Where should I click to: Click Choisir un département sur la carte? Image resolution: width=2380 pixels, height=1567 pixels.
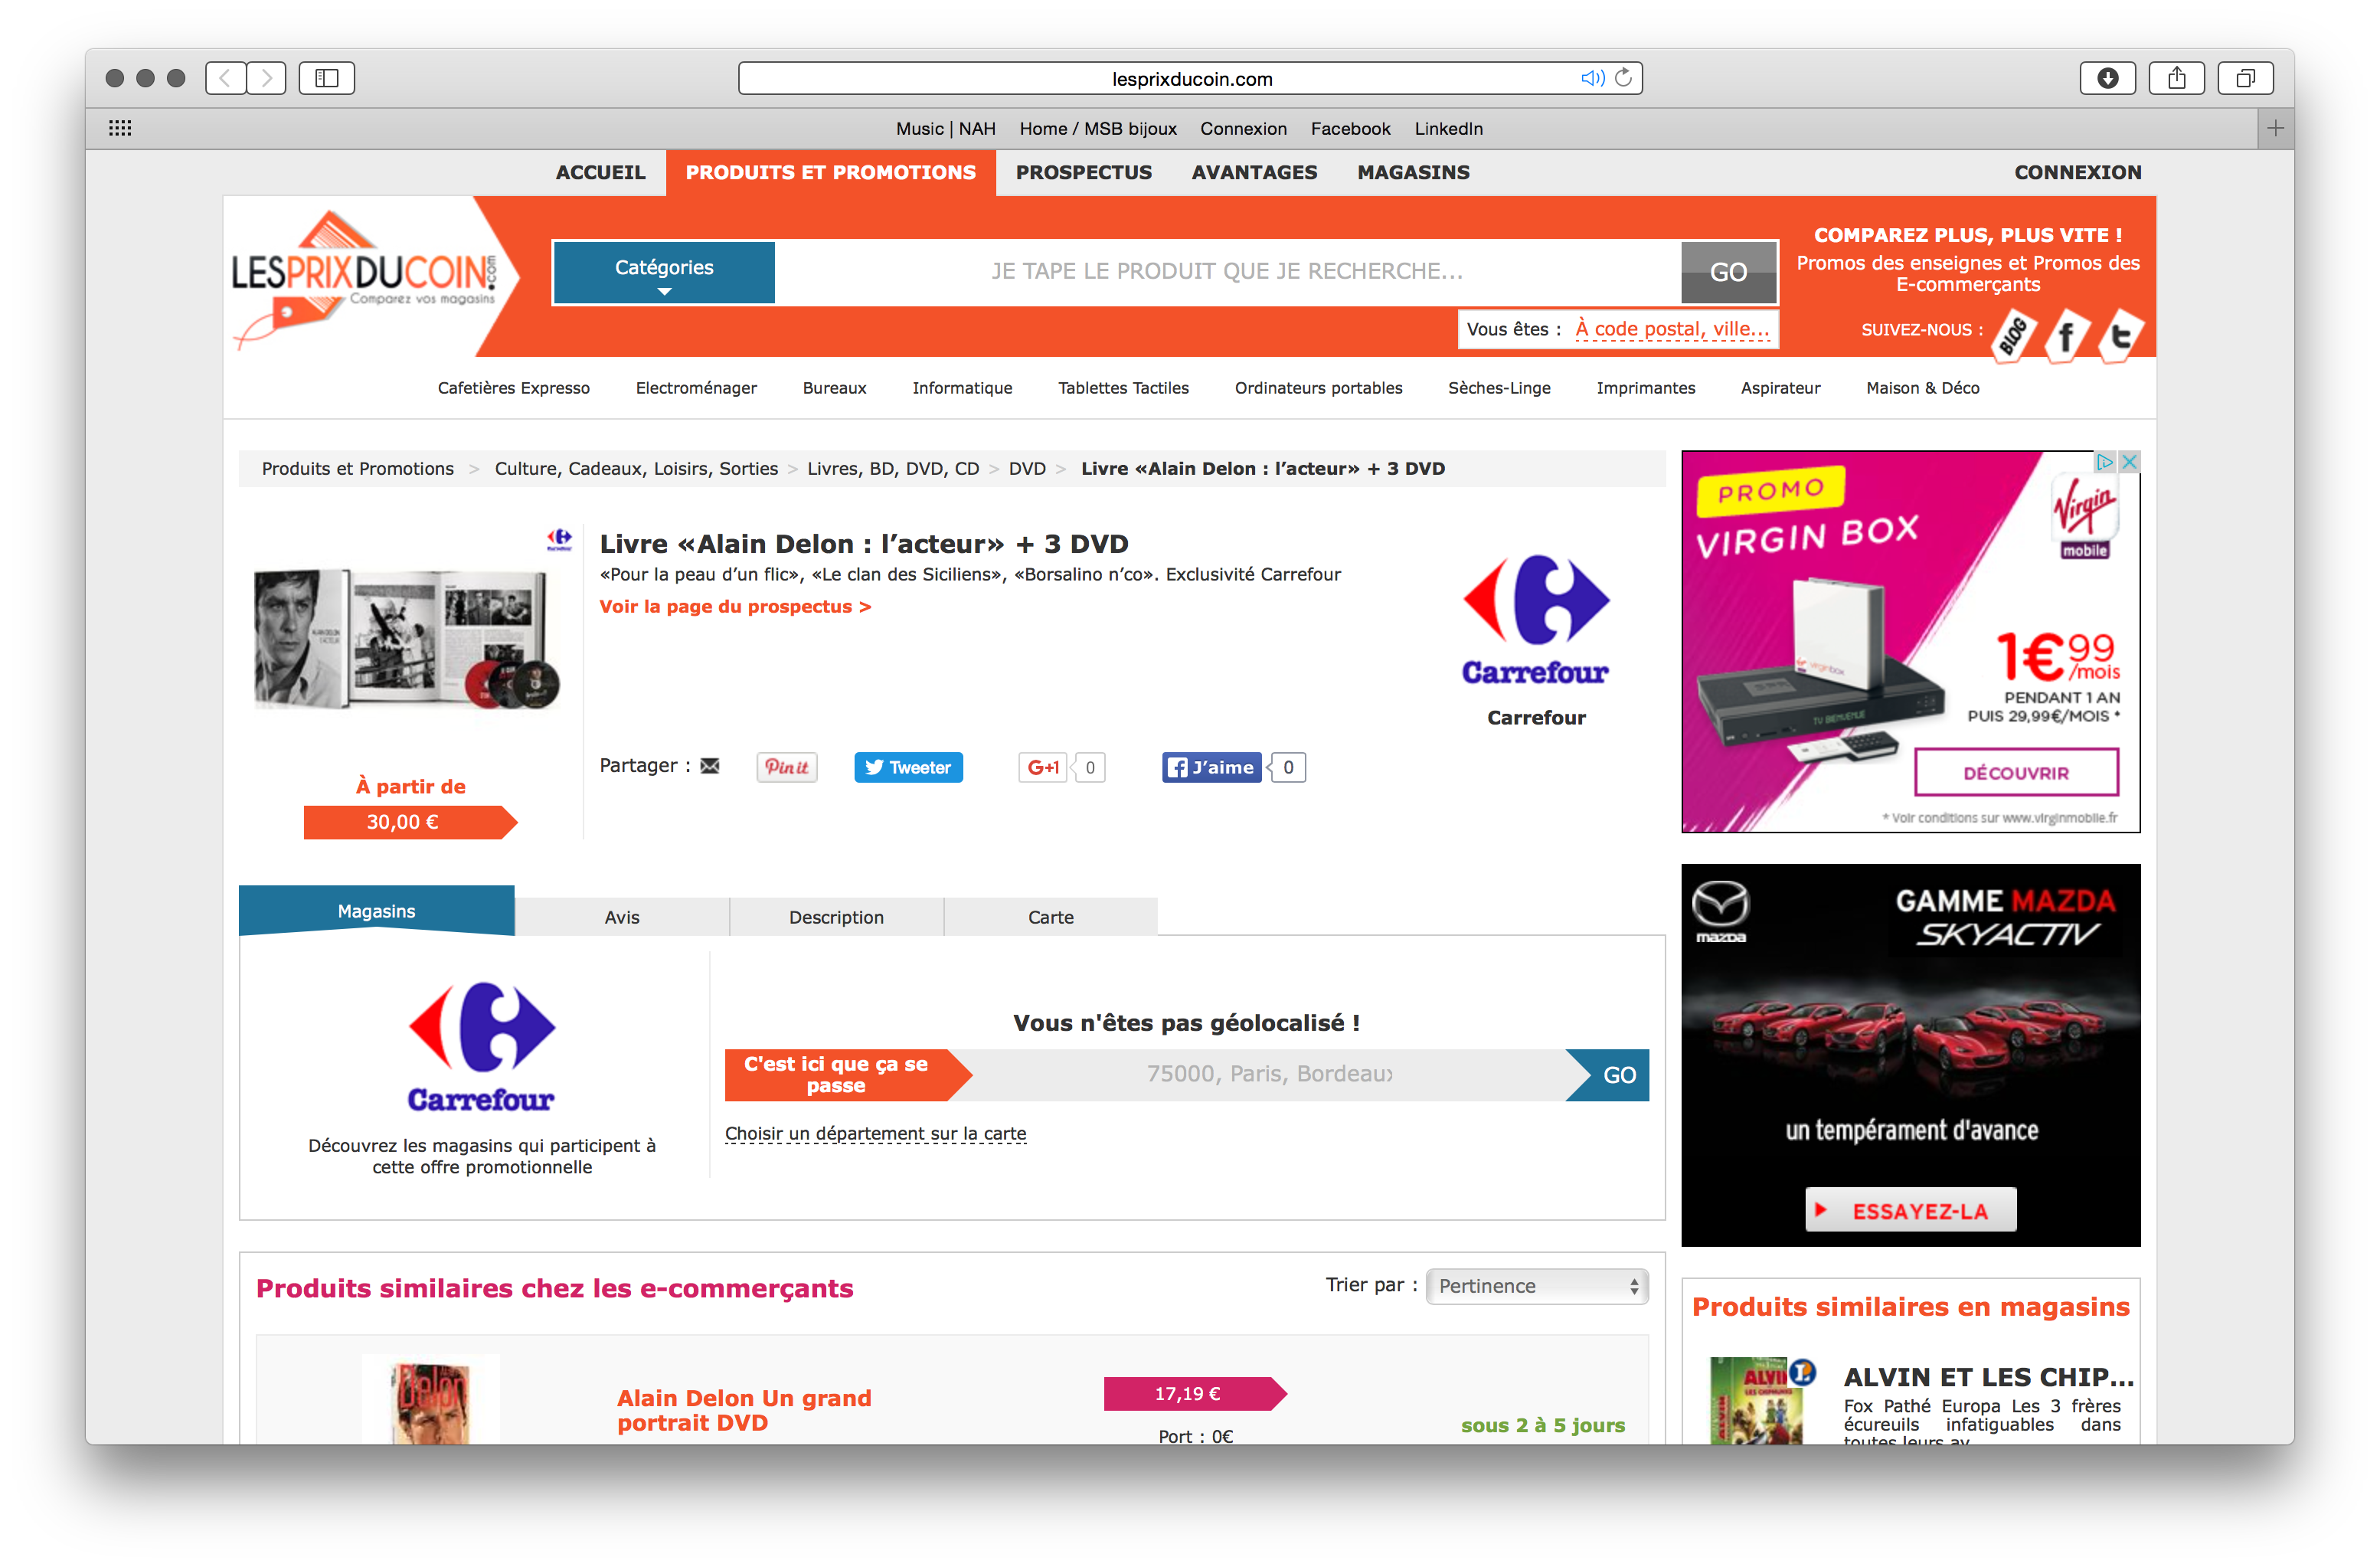coord(875,1133)
